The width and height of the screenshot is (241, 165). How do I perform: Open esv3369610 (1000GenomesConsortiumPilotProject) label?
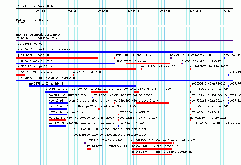click(x=111, y=135)
